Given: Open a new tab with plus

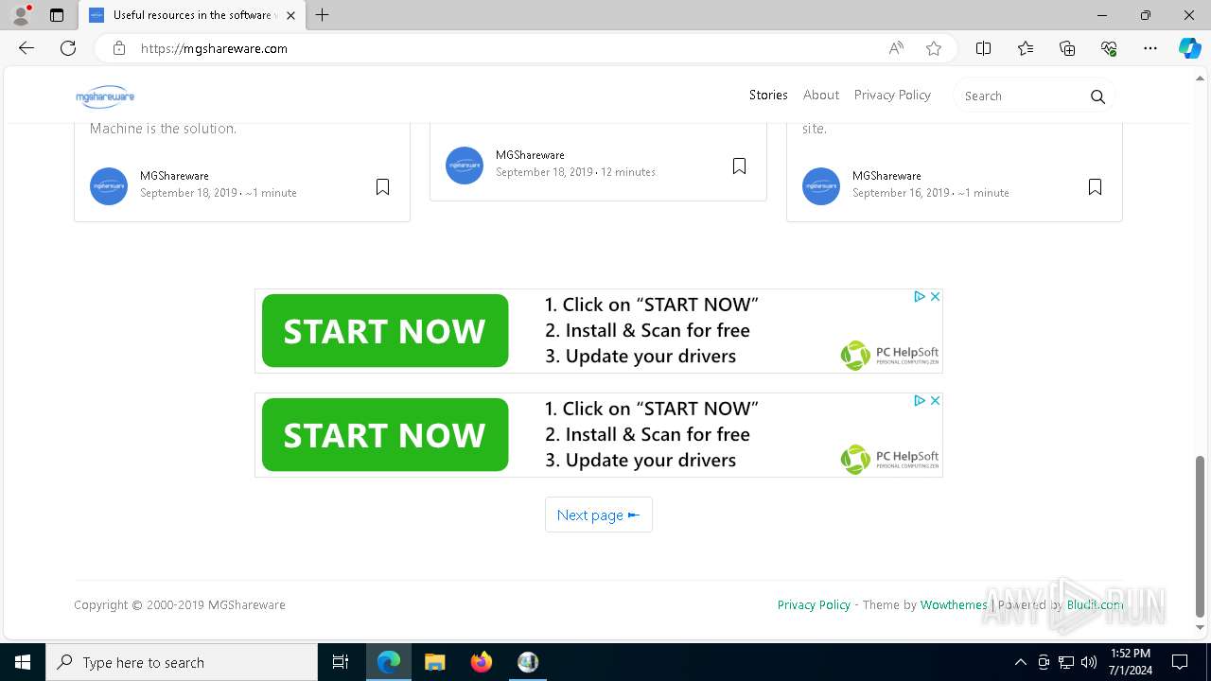Looking at the screenshot, I should click(x=323, y=15).
